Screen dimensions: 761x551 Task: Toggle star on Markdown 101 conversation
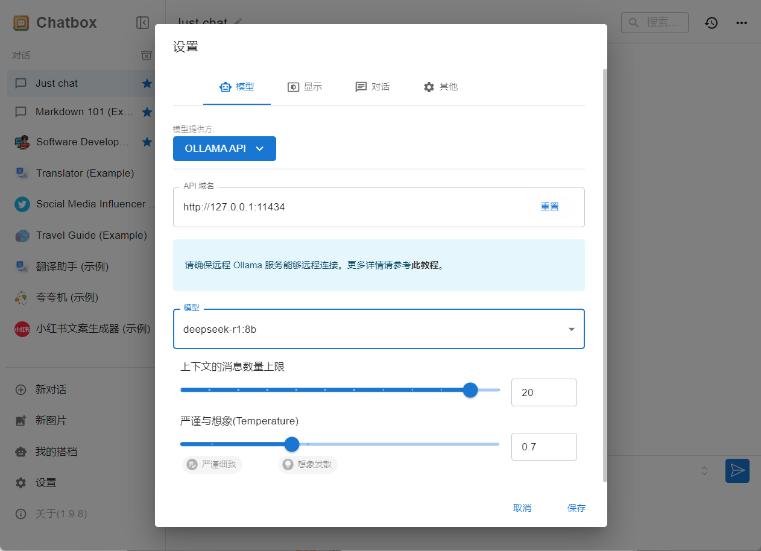(x=147, y=112)
